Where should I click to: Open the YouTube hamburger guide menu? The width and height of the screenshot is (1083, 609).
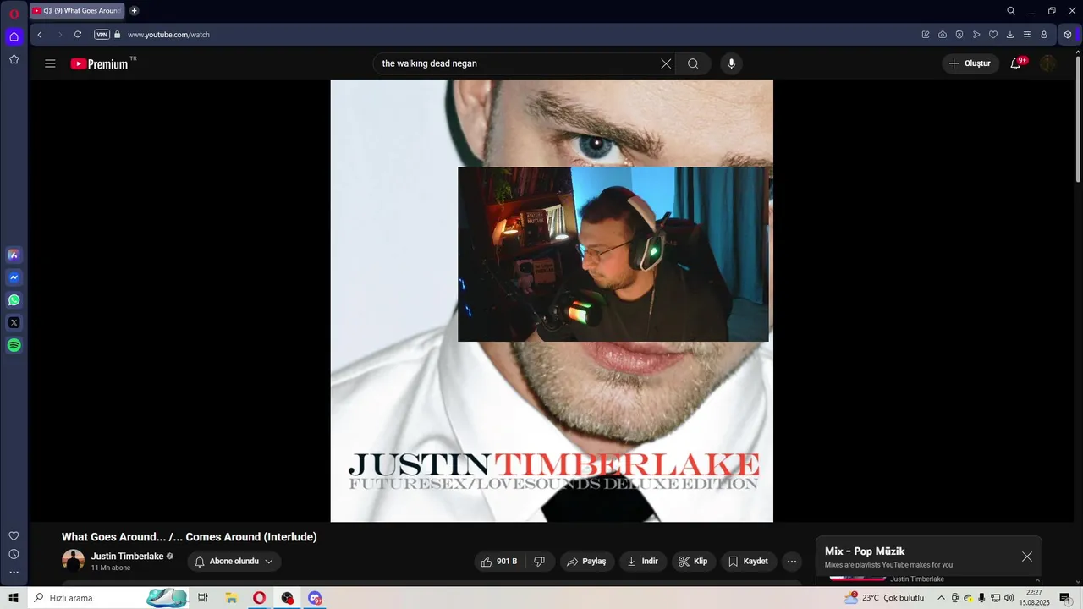pos(50,63)
